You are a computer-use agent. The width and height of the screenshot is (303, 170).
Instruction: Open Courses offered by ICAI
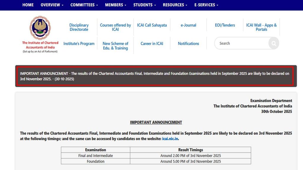[x=115, y=27]
